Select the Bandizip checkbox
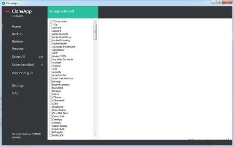The width and height of the screenshot is (234, 147). point(51,81)
